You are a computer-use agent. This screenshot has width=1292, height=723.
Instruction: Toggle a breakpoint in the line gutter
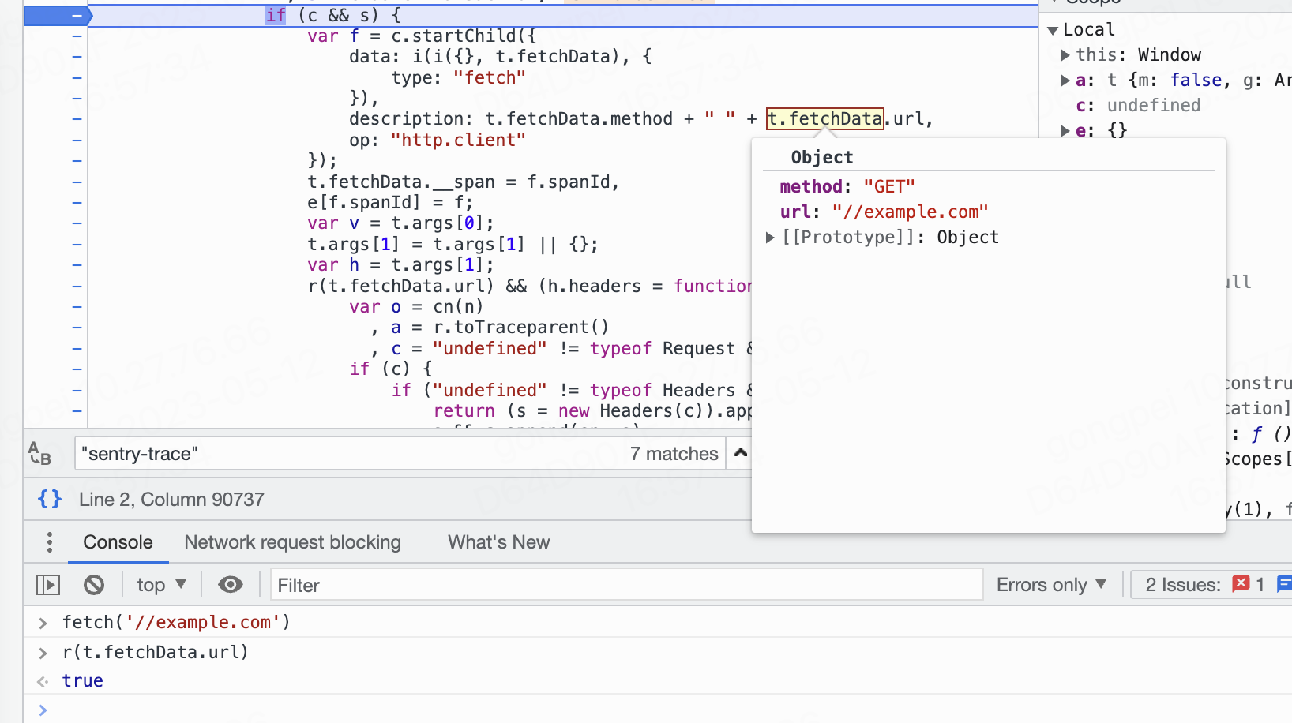point(76,36)
